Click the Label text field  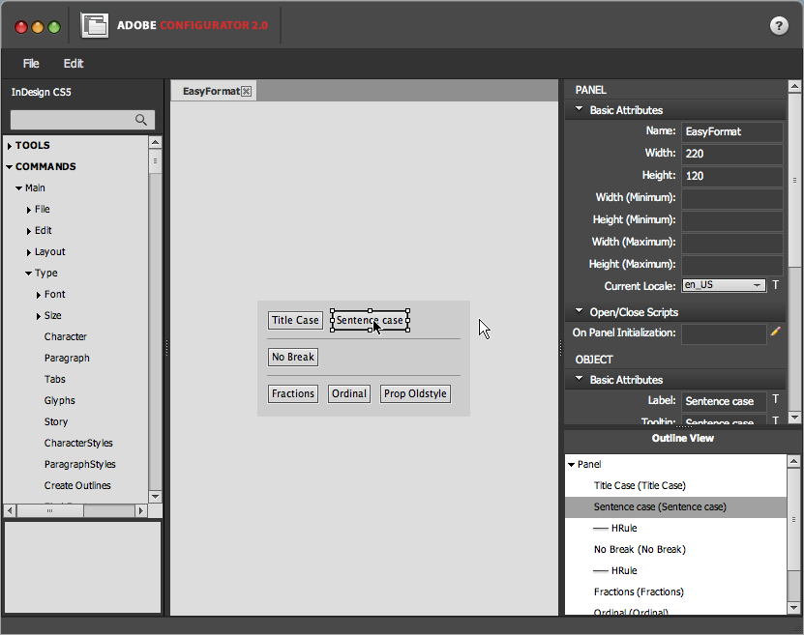[724, 401]
